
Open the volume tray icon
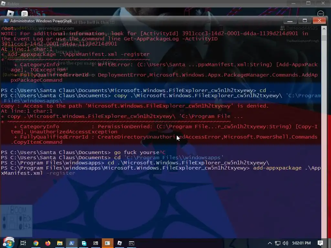pos(285,243)
